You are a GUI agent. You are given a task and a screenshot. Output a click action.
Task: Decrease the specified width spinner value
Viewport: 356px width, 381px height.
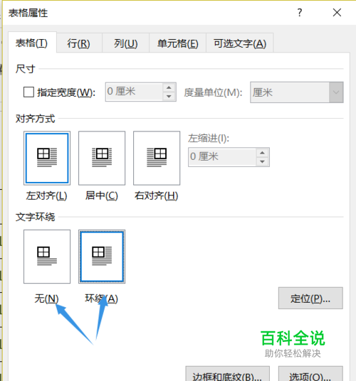tap(169, 97)
